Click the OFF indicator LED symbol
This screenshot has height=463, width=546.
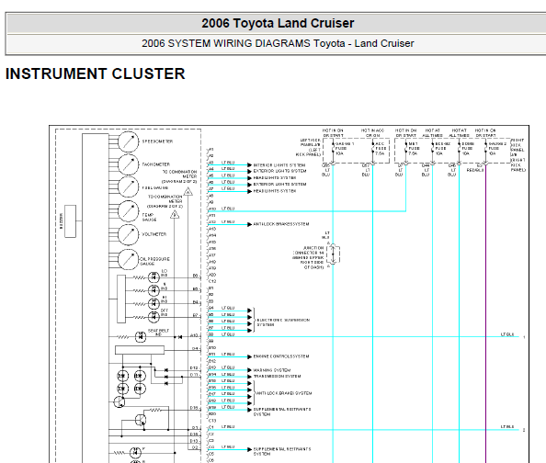click(x=154, y=317)
